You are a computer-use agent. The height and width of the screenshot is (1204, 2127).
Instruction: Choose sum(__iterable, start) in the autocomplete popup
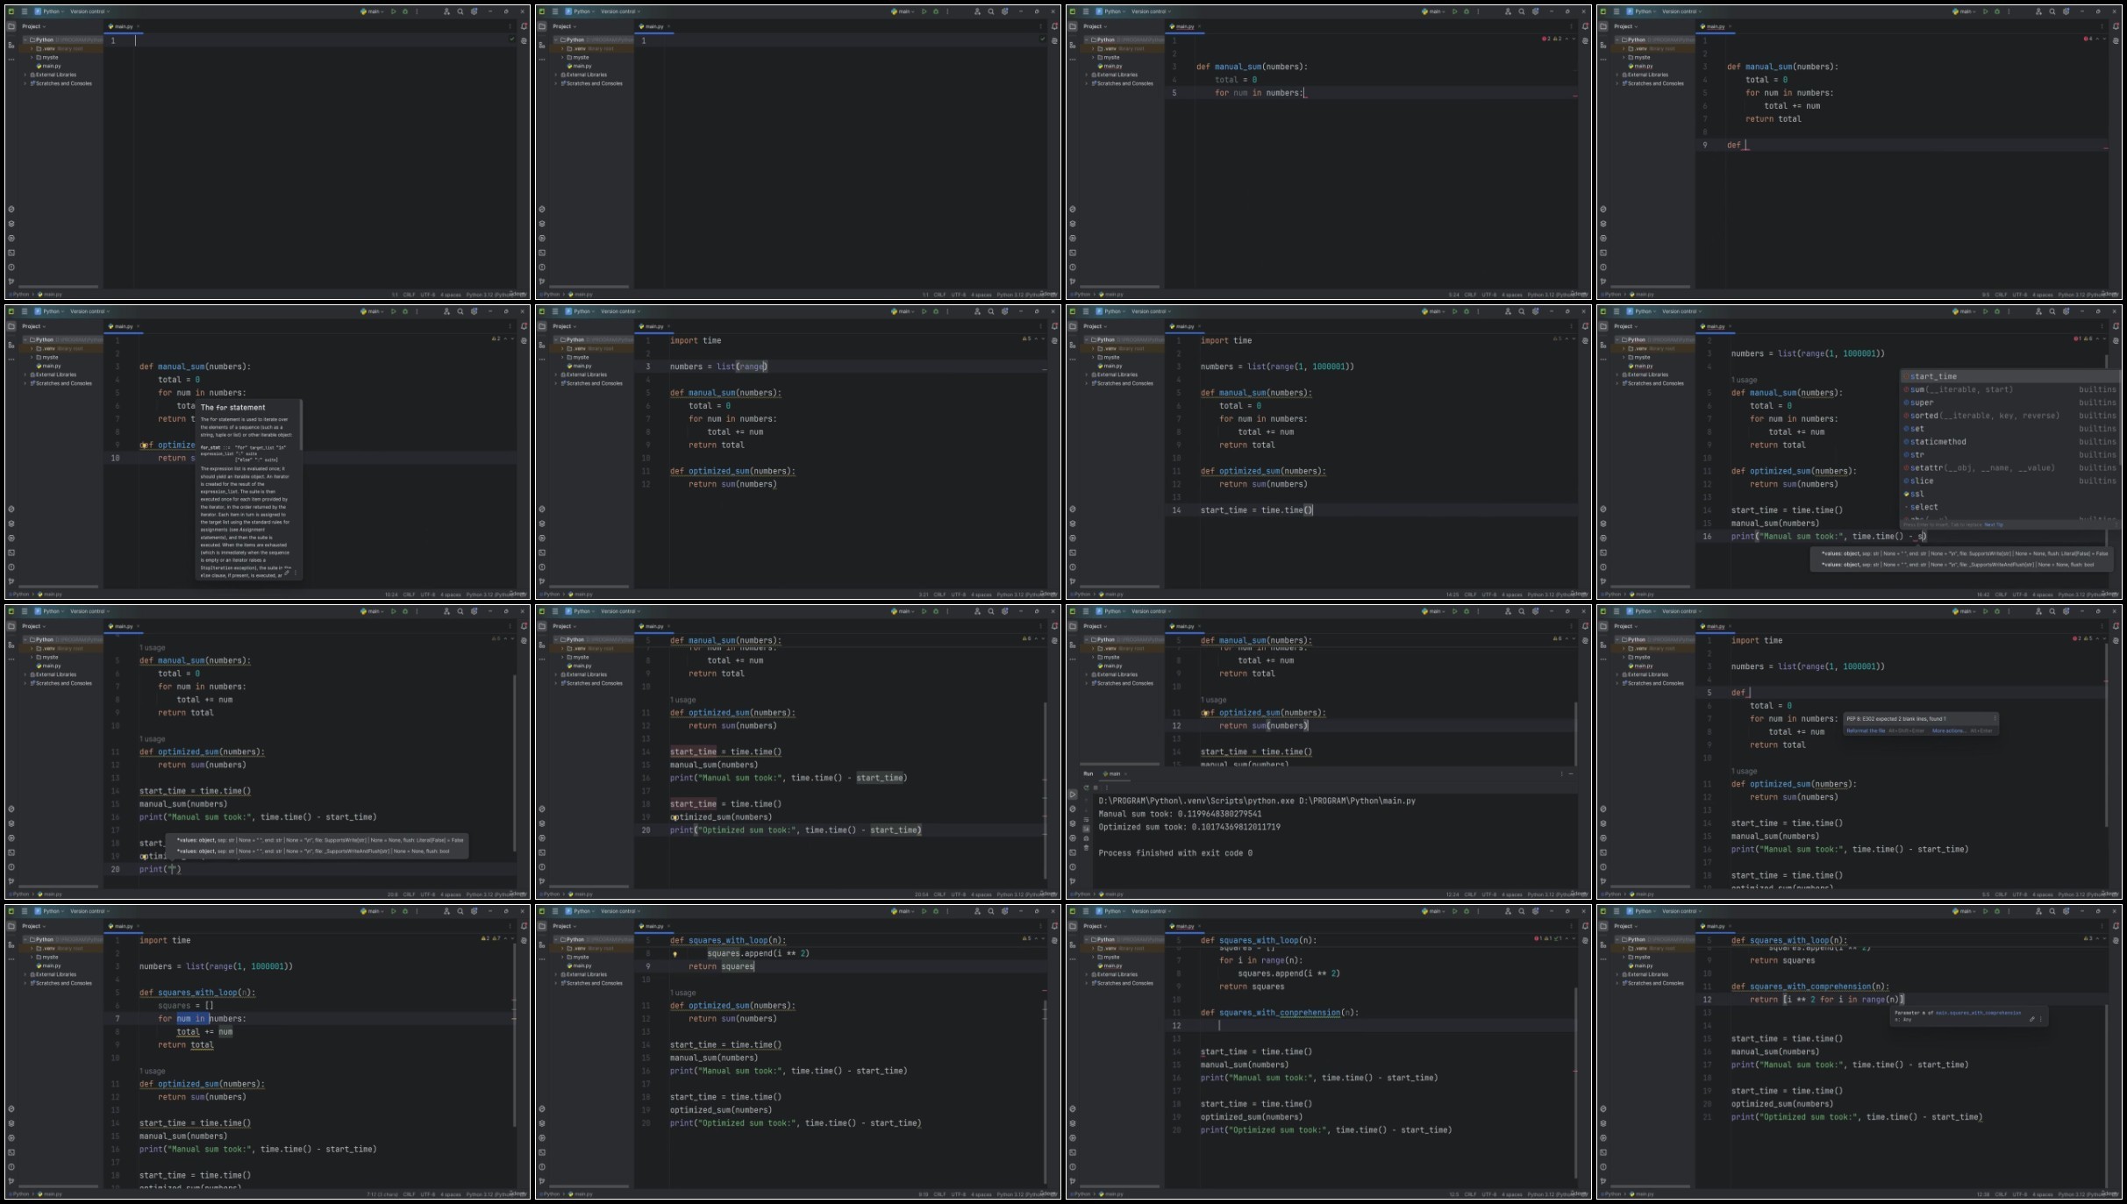tap(2009, 389)
